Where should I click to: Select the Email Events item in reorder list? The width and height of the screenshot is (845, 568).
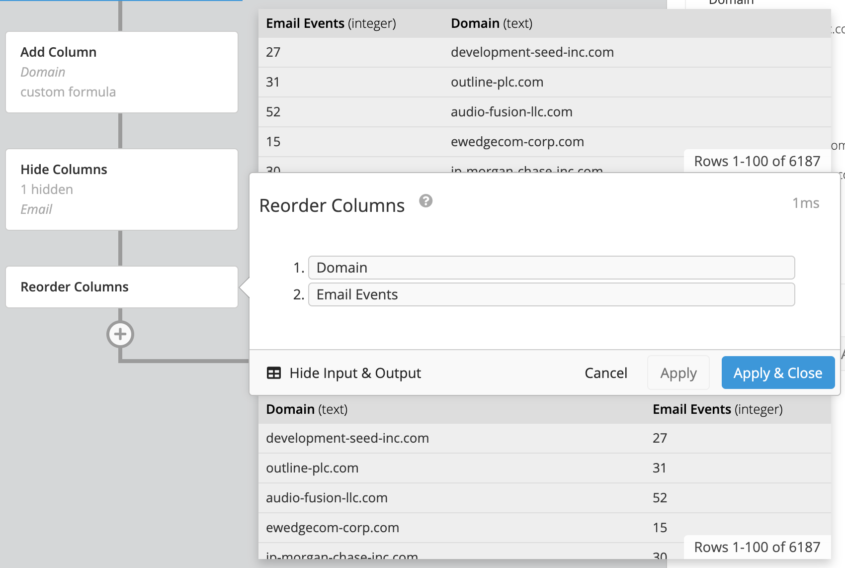point(551,294)
